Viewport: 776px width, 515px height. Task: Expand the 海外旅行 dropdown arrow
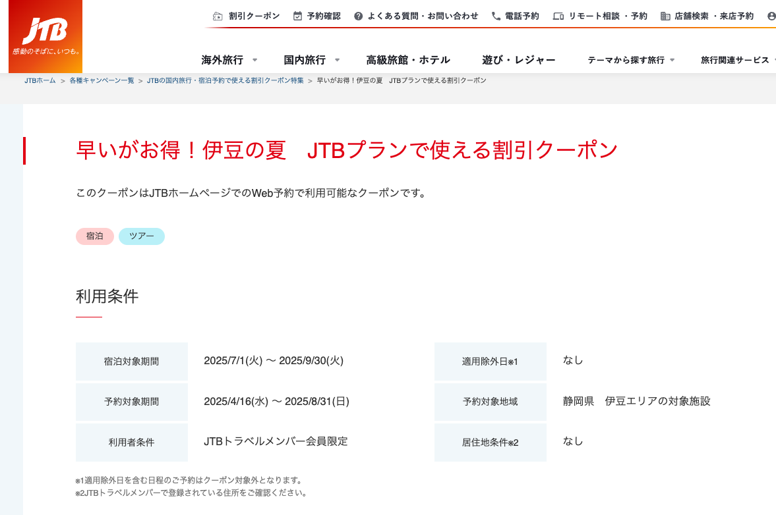point(255,61)
